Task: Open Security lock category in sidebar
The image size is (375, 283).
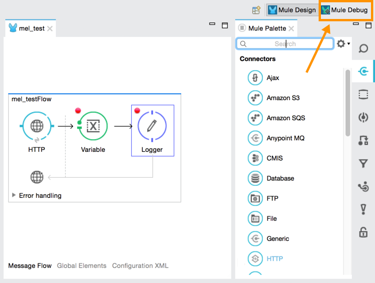Action: [363, 232]
